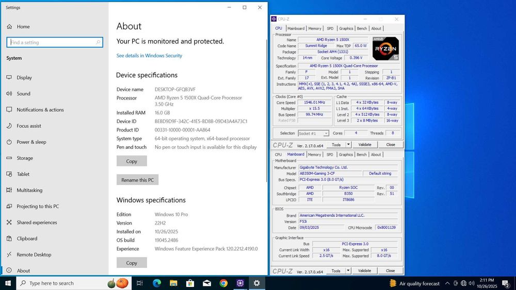
Task: Switch to CPU tab in lower CPU-Z
Action: pyautogui.click(x=279, y=155)
